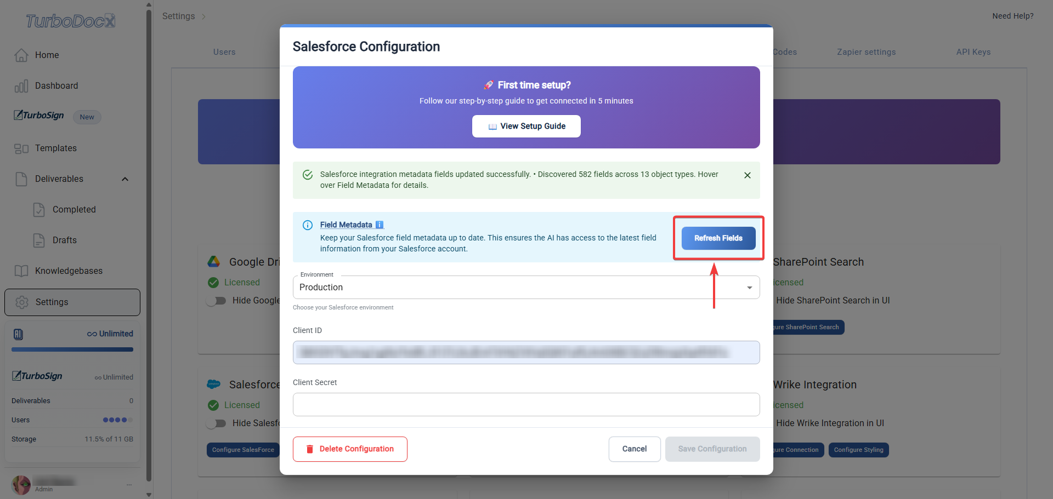Dismiss the success notification with X
The height and width of the screenshot is (499, 1053).
coord(748,175)
